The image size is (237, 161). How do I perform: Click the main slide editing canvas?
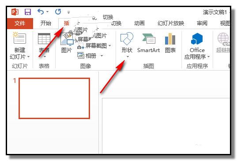[166, 126]
